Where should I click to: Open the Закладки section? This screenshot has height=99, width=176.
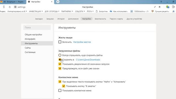[x=39, y=19]
